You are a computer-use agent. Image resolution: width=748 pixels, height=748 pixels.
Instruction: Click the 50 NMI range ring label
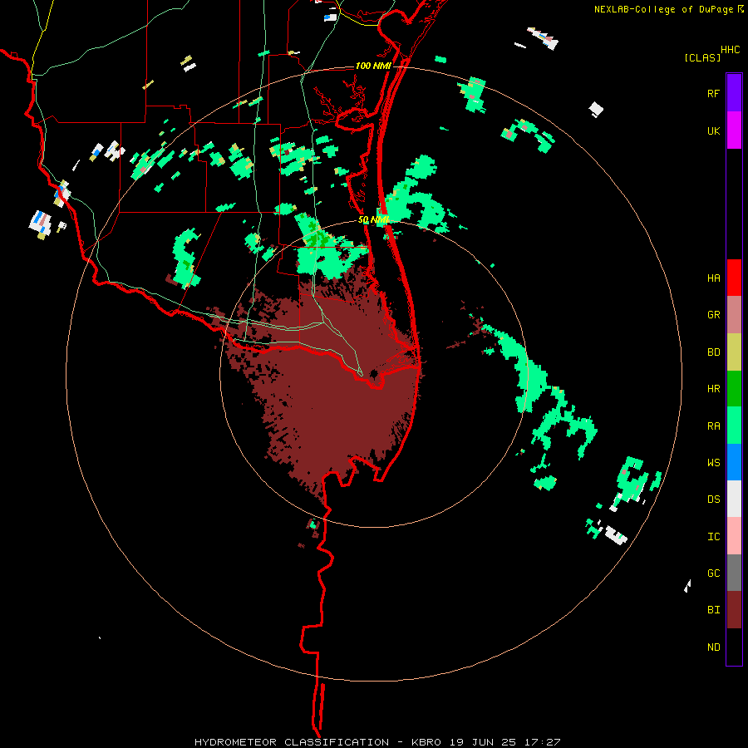pos(373,219)
